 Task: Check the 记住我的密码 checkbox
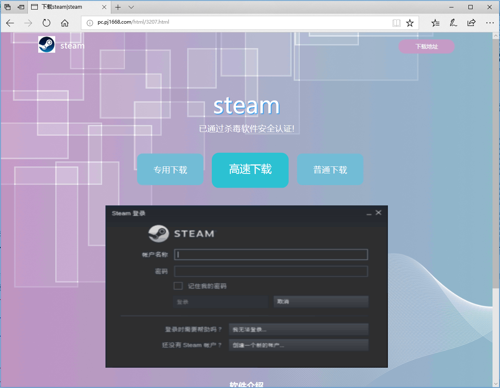178,286
